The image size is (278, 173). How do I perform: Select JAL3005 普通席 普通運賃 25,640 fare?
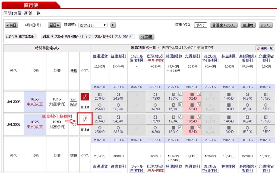[100, 107]
